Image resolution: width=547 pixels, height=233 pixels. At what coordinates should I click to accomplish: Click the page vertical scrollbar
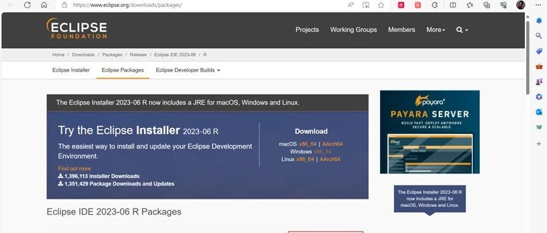[528, 58]
